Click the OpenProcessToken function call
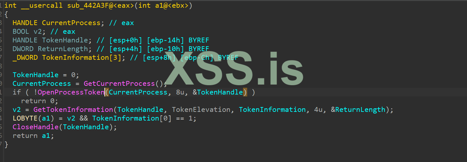Screen dimensions: 467x162 pyautogui.click(x=71, y=92)
